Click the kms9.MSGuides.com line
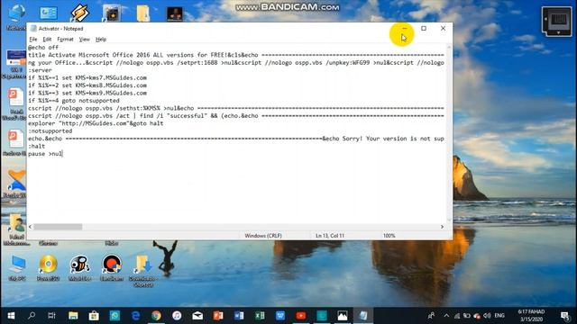The image size is (577, 324). click(87, 93)
